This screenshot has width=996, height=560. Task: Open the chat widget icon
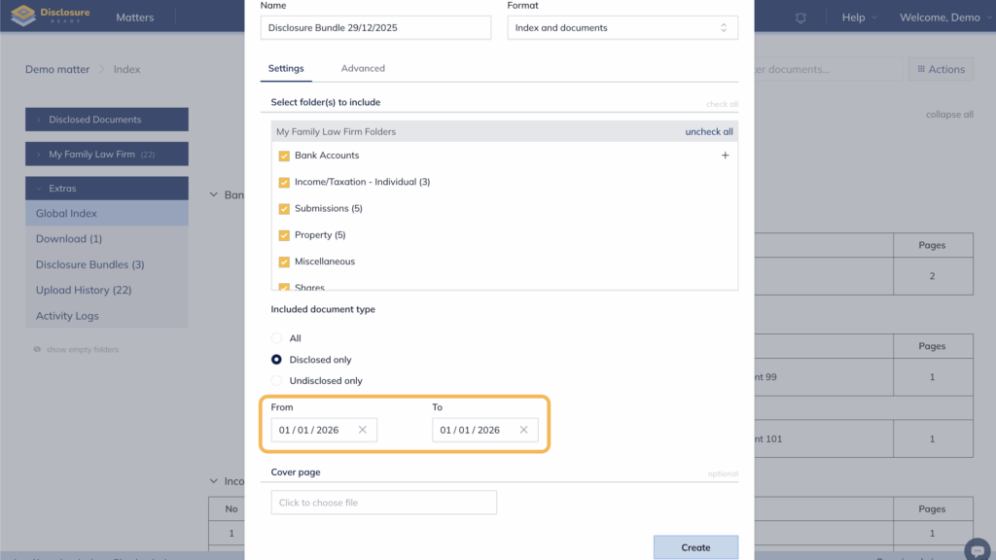tap(976, 548)
